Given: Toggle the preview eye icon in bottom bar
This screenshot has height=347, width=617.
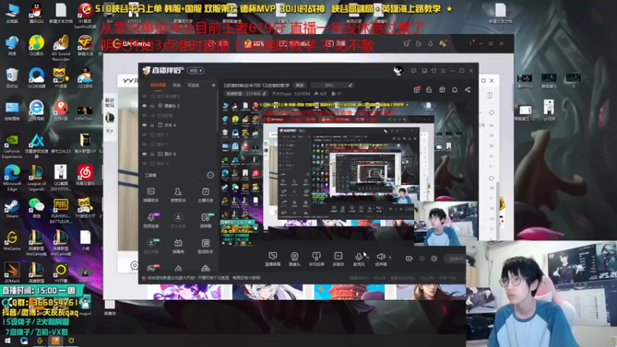Looking at the screenshot, I should (x=422, y=258).
